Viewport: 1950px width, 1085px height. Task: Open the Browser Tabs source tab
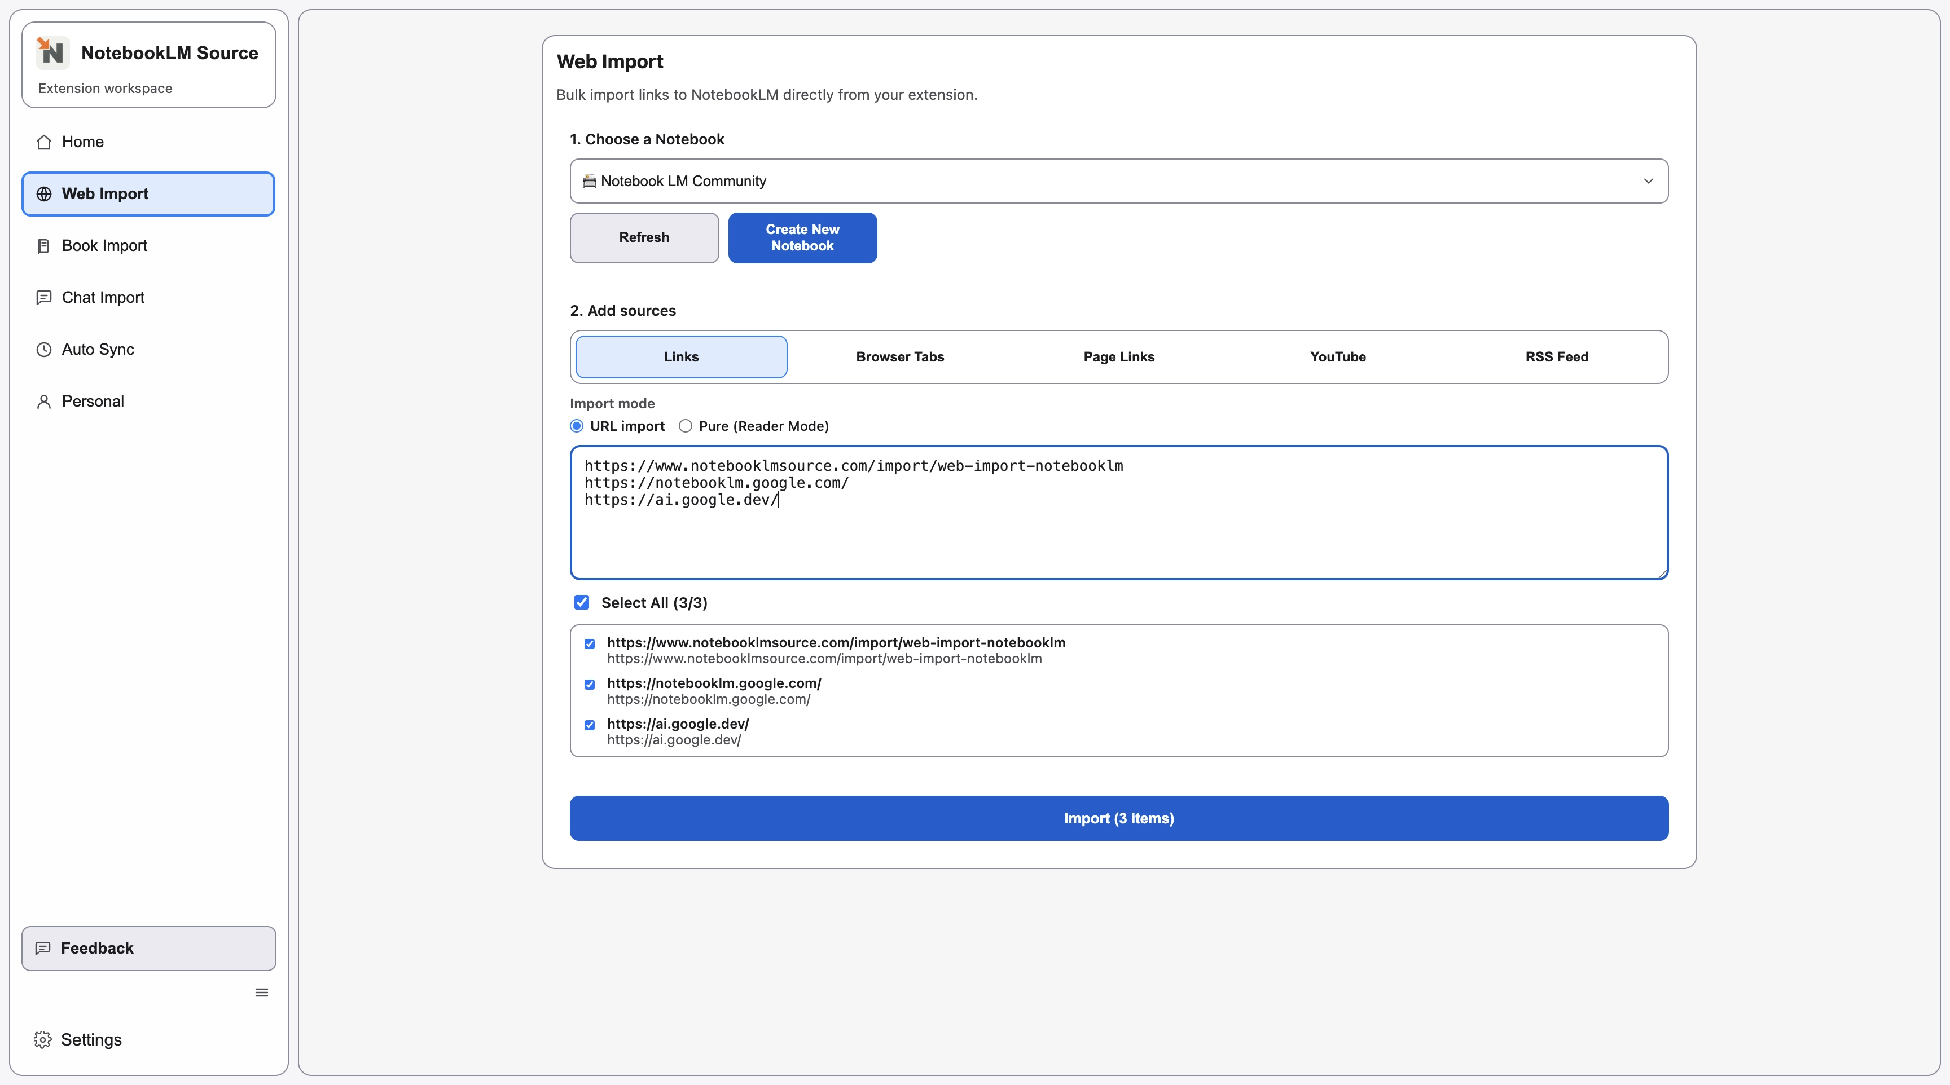point(899,356)
